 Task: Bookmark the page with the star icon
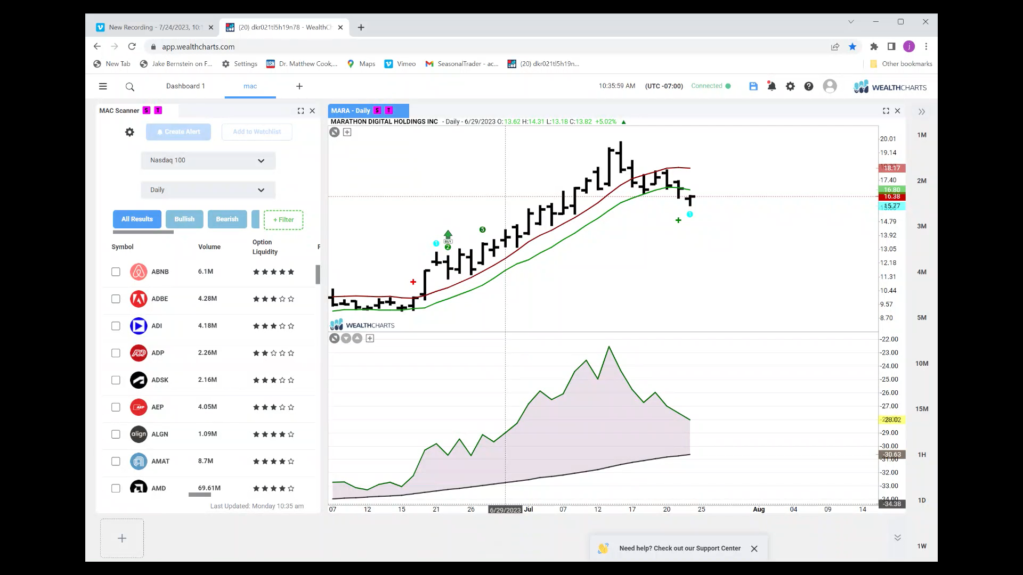pyautogui.click(x=852, y=47)
